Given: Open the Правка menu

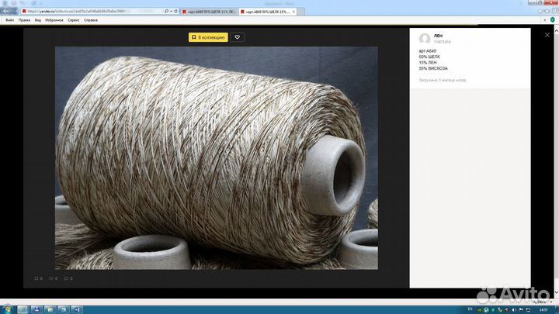Looking at the screenshot, I should pos(25,20).
